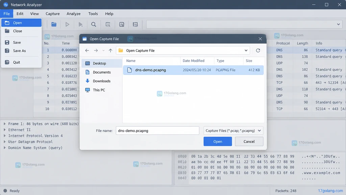
Task: Go up one folder level
Action: pos(110,50)
